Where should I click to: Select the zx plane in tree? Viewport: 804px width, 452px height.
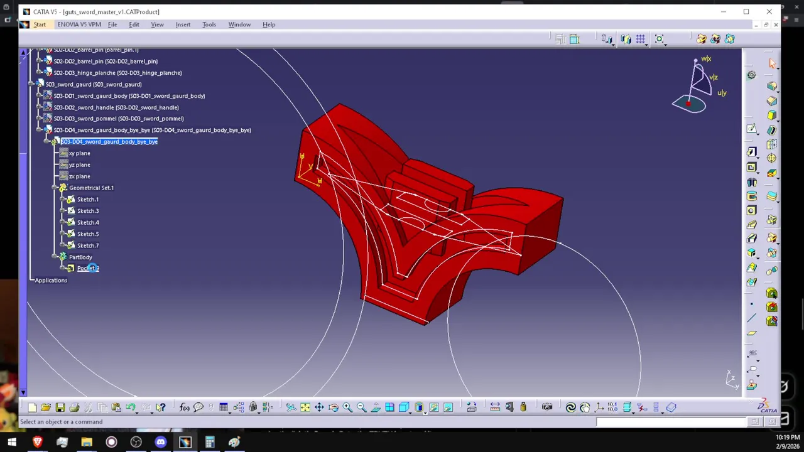pos(79,176)
